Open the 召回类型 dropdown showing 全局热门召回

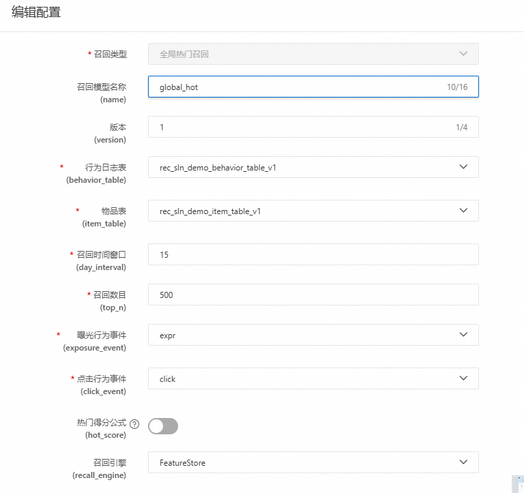click(313, 54)
